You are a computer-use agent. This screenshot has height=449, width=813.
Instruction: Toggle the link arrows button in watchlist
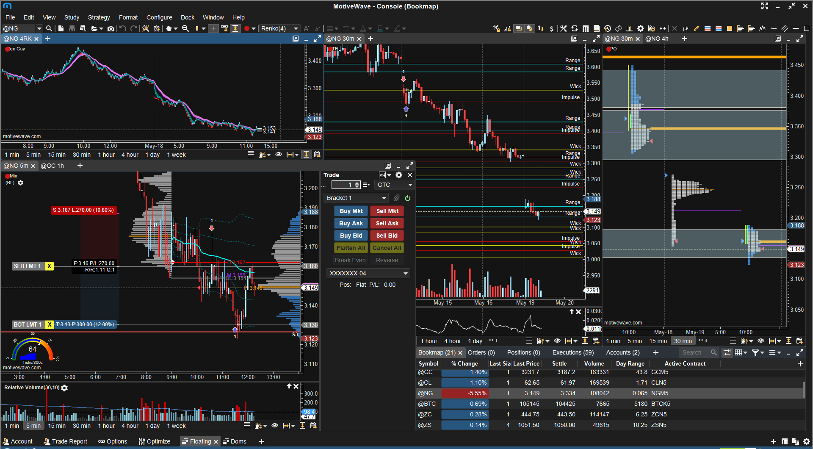pos(727,352)
